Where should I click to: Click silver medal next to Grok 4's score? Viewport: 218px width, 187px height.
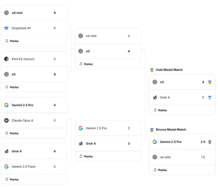[x=210, y=98]
